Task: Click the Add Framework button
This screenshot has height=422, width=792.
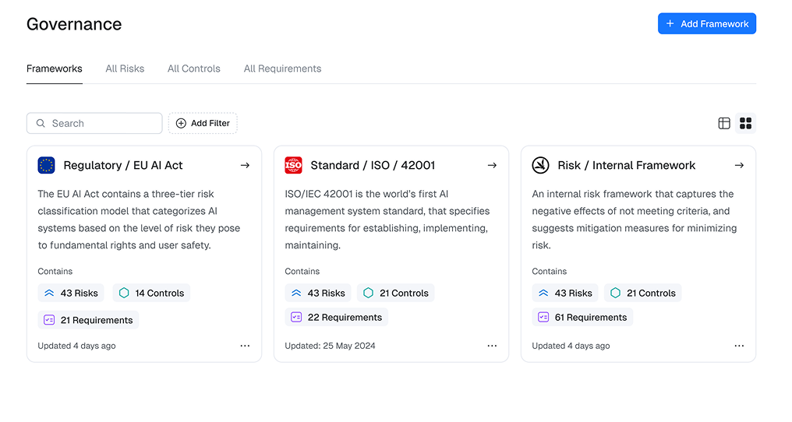Action: pos(706,24)
